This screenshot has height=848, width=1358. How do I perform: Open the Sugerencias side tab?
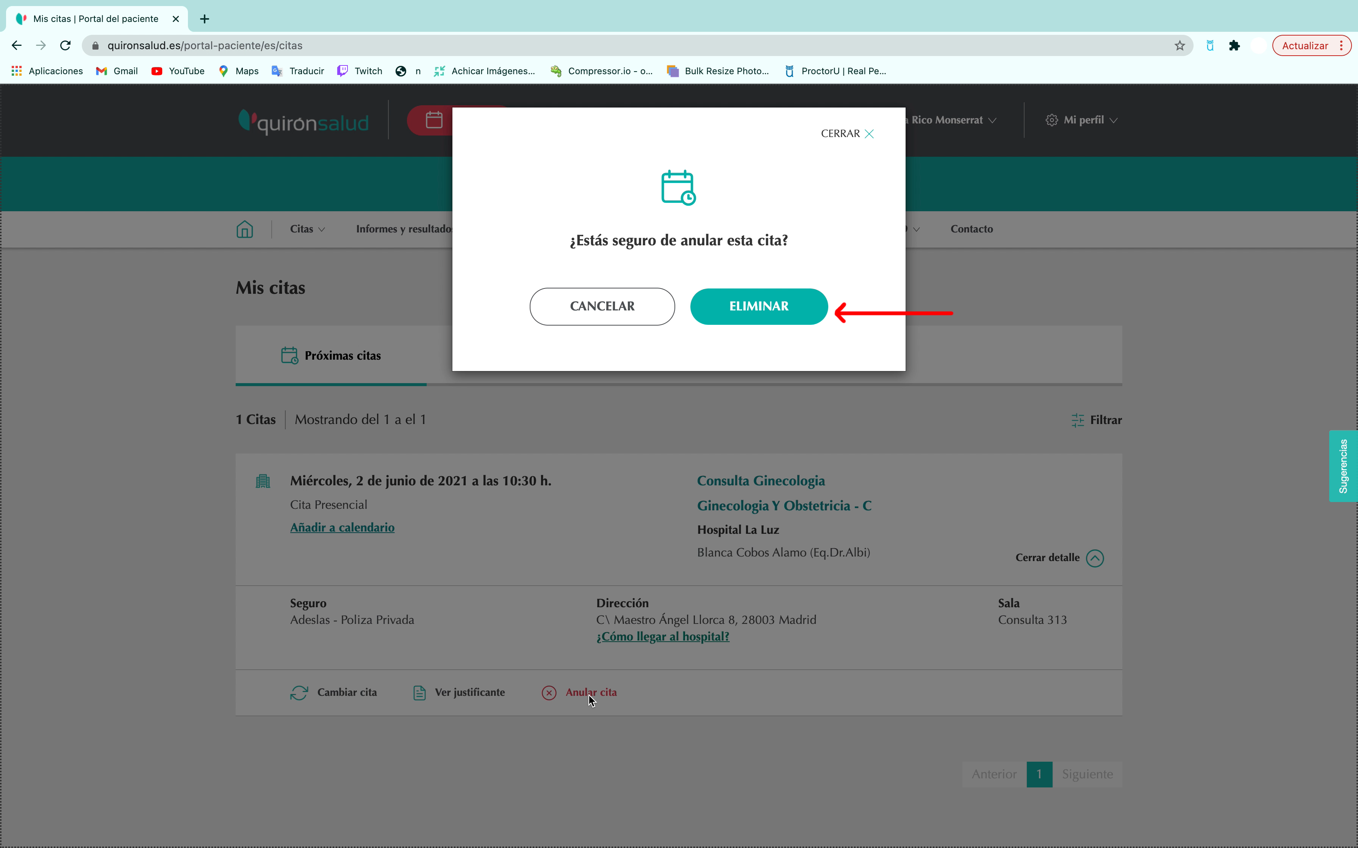[1343, 466]
